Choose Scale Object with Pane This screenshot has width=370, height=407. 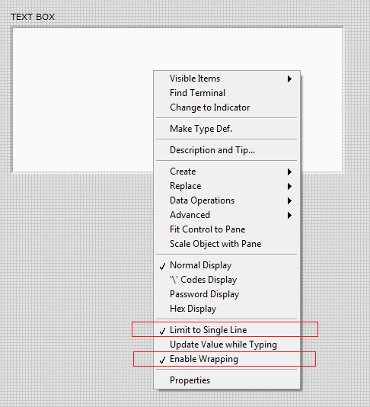pyautogui.click(x=227, y=244)
